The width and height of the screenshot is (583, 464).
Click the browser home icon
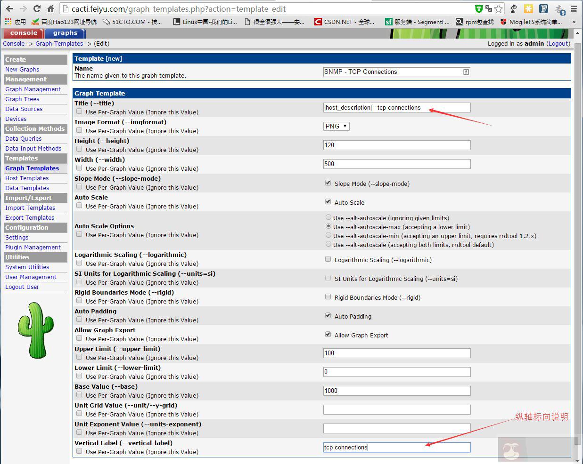pyautogui.click(x=50, y=9)
